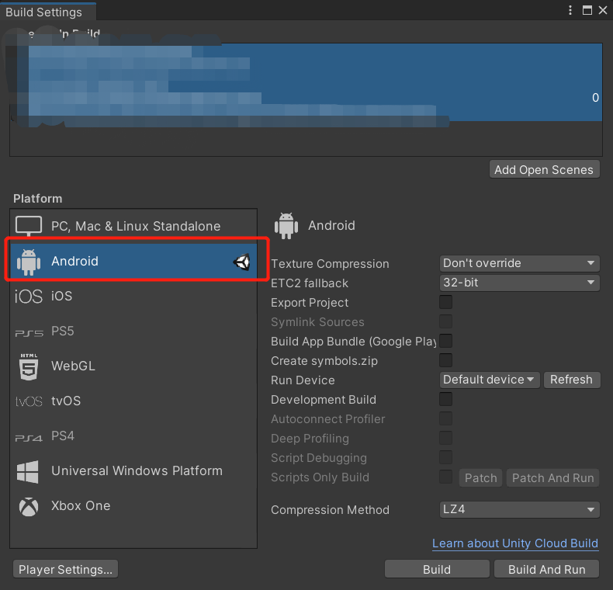Close the Build Settings window

pos(603,10)
